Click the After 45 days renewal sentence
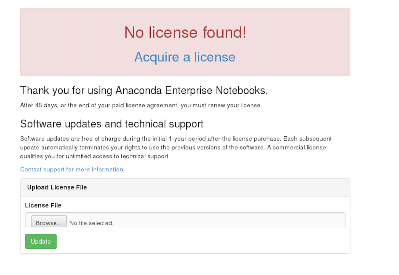 pyautogui.click(x=141, y=105)
